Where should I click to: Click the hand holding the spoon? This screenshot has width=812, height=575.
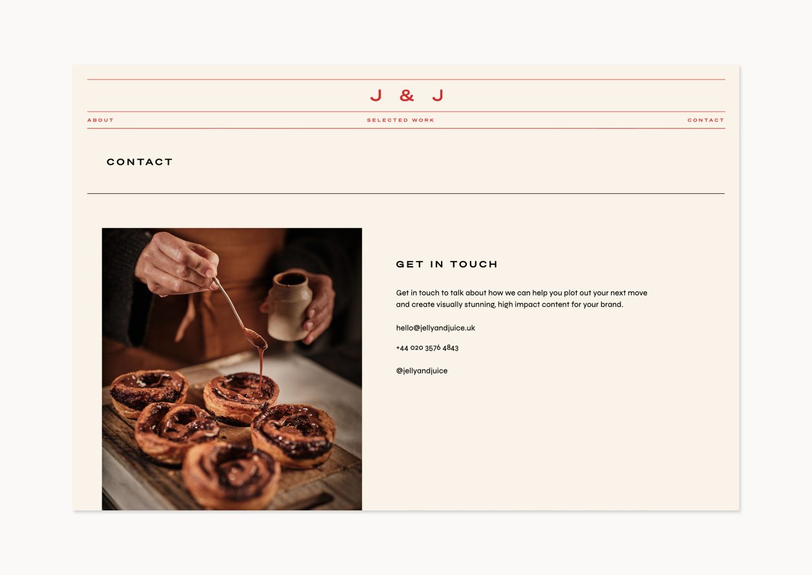click(x=176, y=264)
